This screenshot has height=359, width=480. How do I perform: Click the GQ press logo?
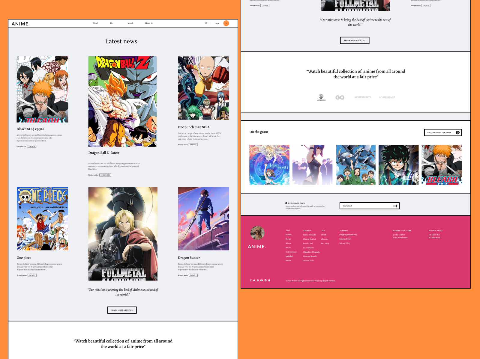tap(340, 97)
